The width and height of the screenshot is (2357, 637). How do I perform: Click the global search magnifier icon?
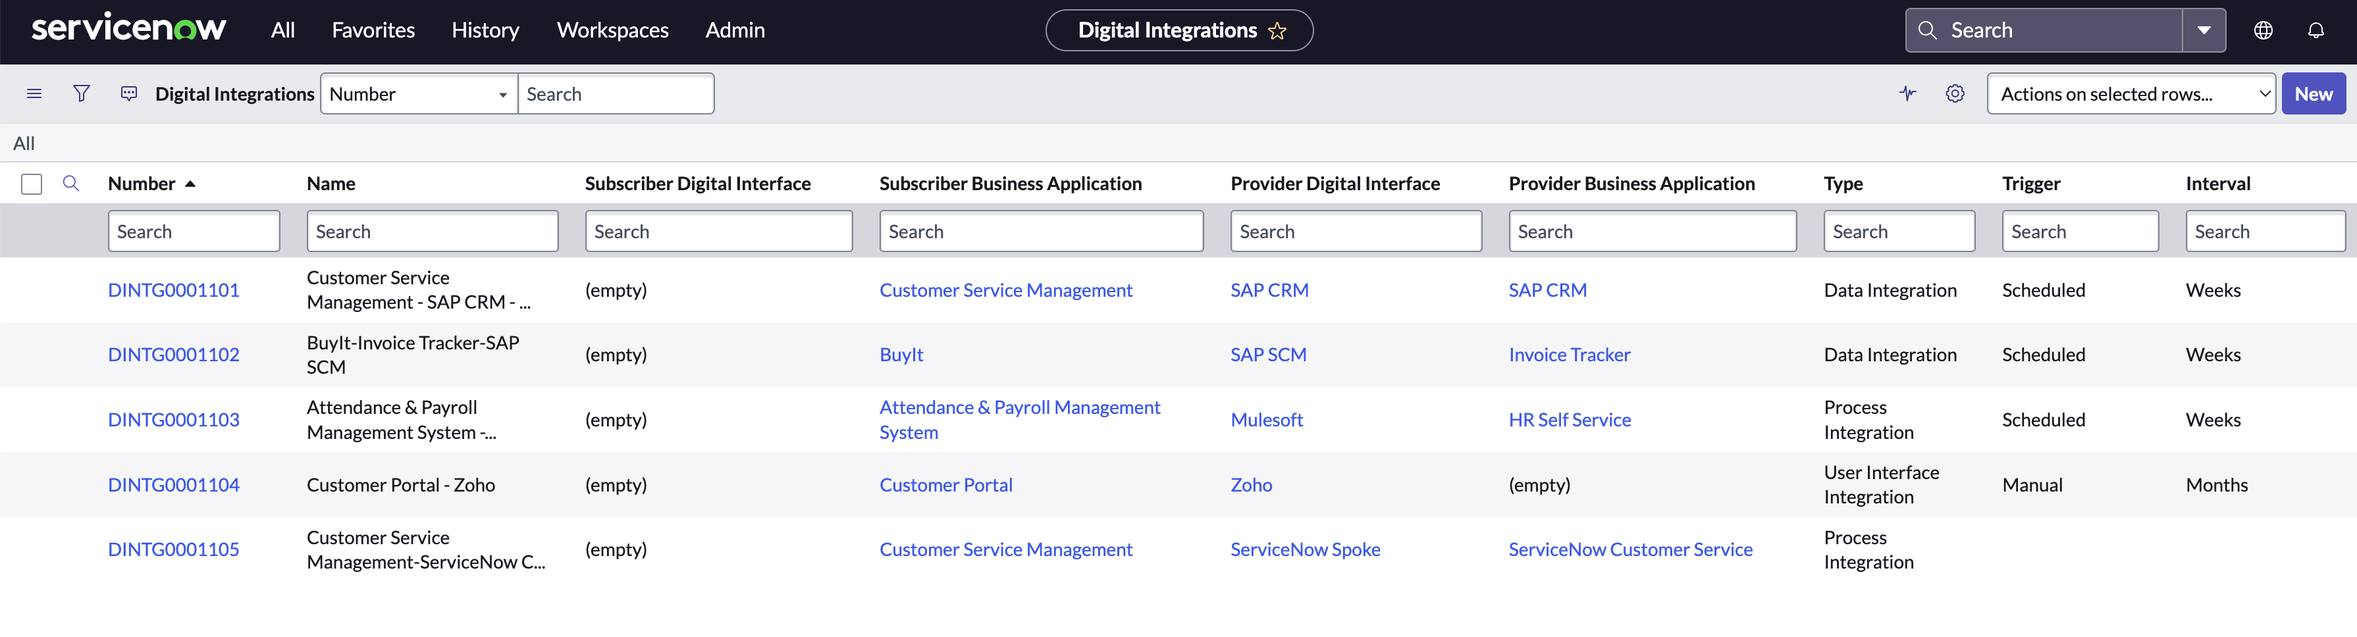(x=1927, y=30)
